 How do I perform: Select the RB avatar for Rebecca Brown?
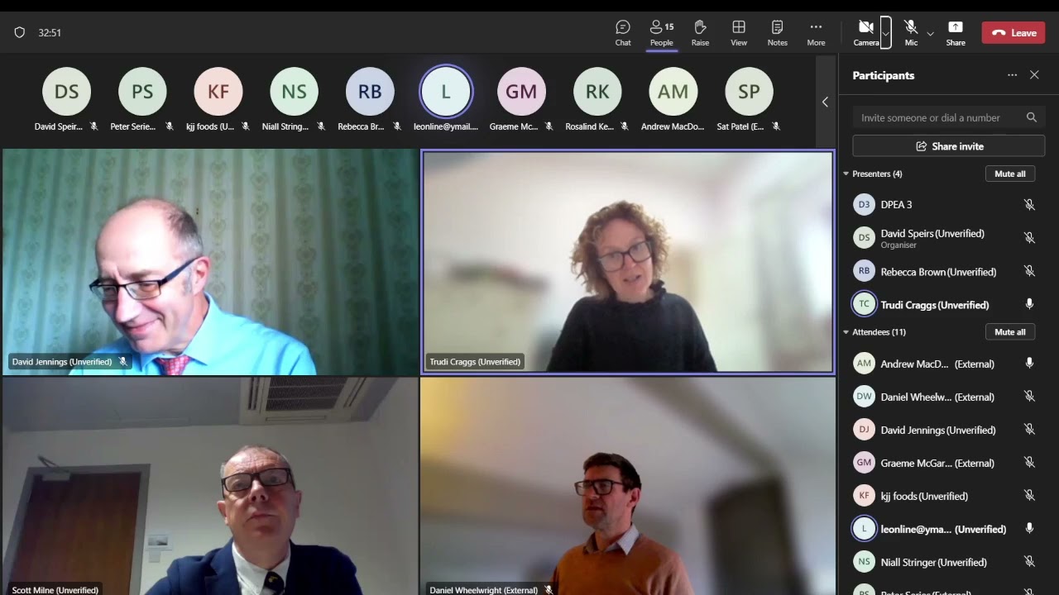(x=370, y=91)
